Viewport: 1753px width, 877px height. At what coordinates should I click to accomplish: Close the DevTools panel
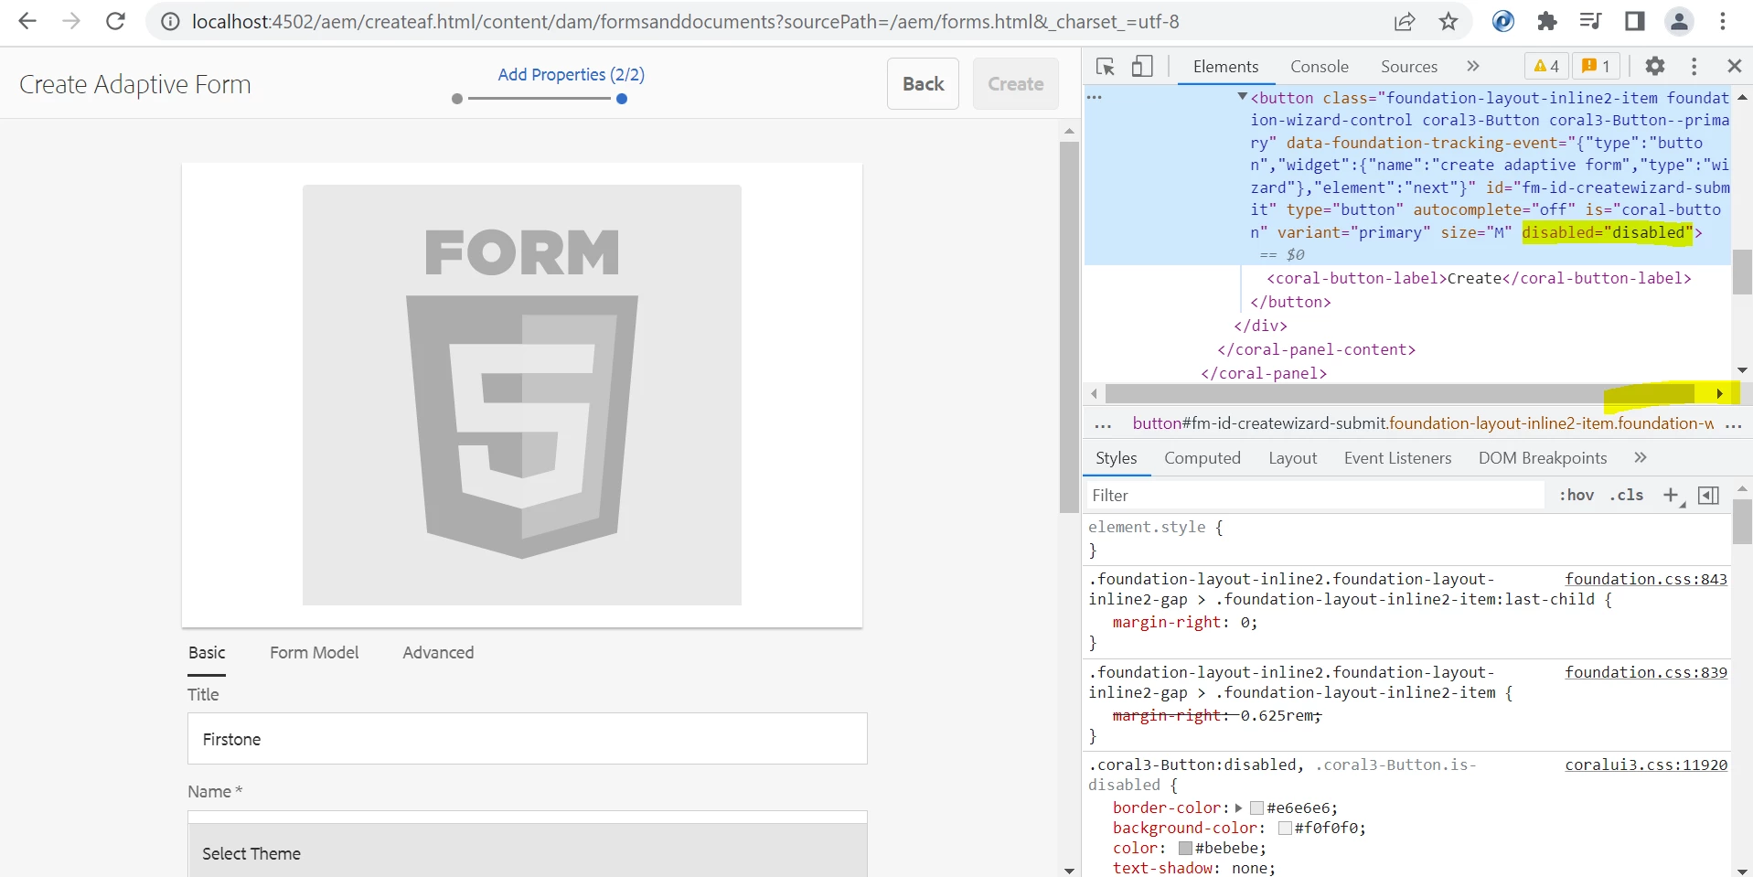tap(1734, 66)
